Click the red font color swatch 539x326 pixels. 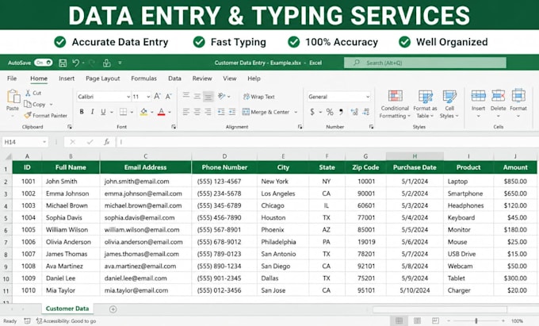pyautogui.click(x=161, y=112)
